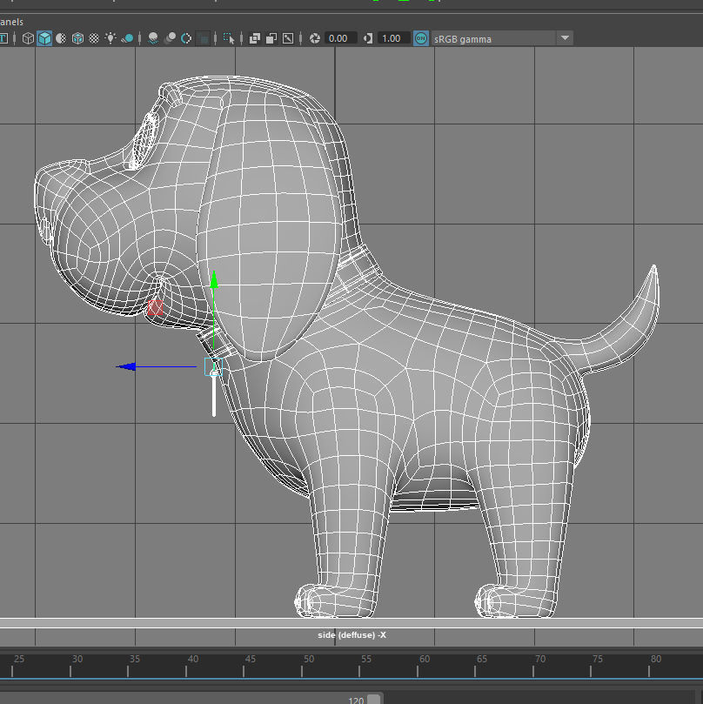Click frame 50 on the timeline
Screen dimensions: 703x704
click(x=309, y=659)
